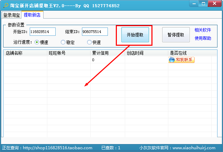
Task: Select the 稳定 speed radio button
Action: point(63,42)
